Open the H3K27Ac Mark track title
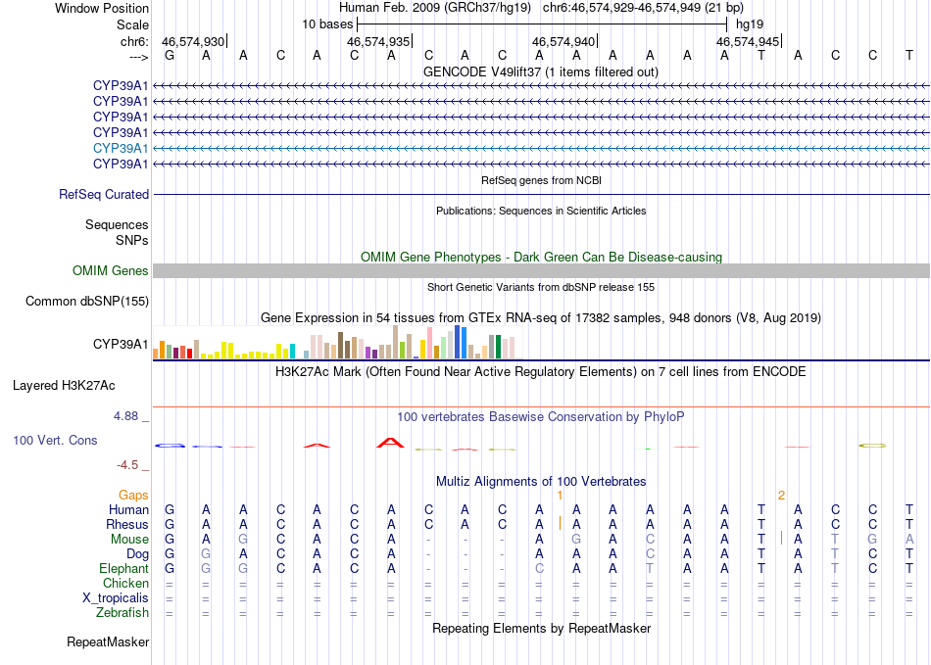Image resolution: width=931 pixels, height=665 pixels. pyautogui.click(x=541, y=372)
